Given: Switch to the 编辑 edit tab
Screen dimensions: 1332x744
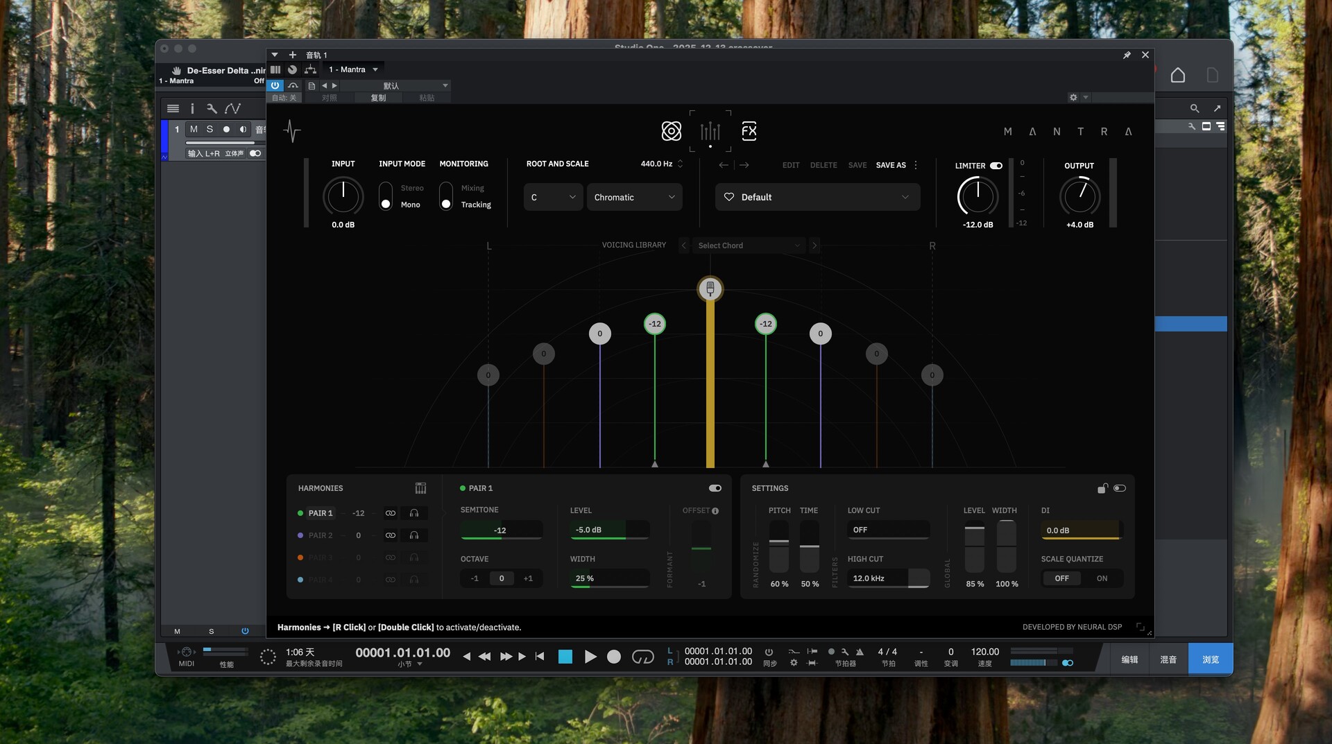Looking at the screenshot, I should [x=1129, y=659].
